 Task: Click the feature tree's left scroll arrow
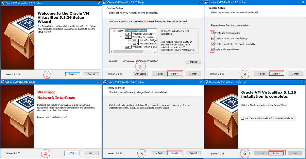click(112, 52)
